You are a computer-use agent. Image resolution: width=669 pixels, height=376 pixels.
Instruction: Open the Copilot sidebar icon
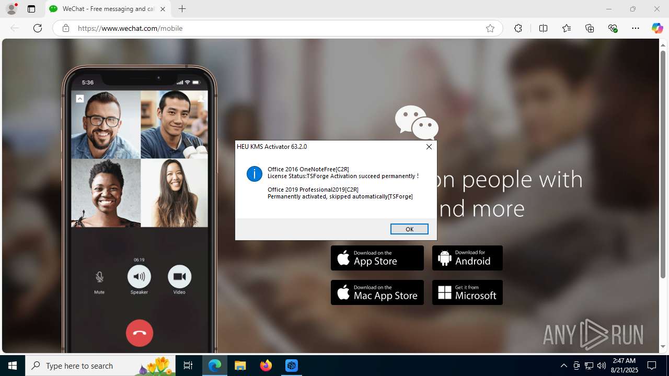click(x=657, y=28)
